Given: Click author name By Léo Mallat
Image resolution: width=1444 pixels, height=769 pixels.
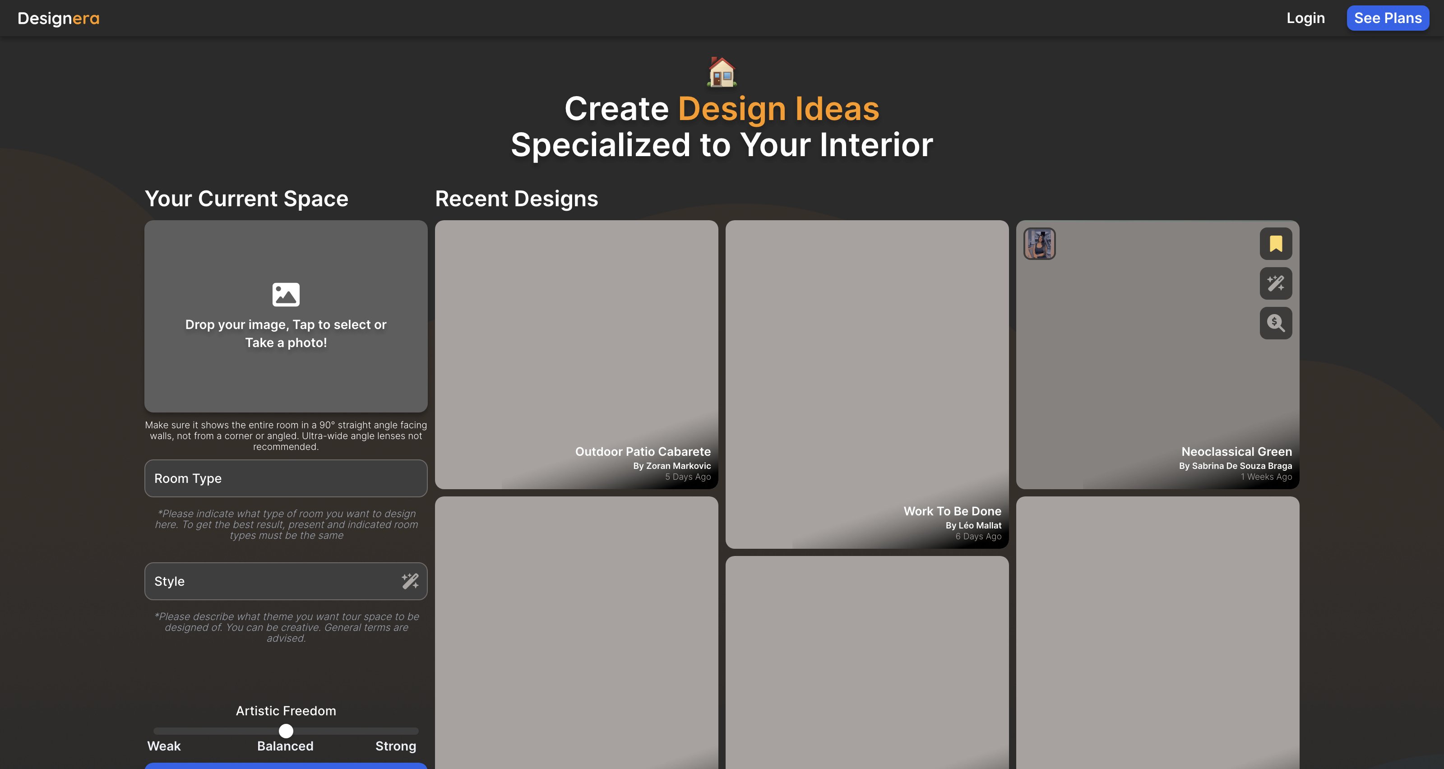Looking at the screenshot, I should [x=973, y=525].
